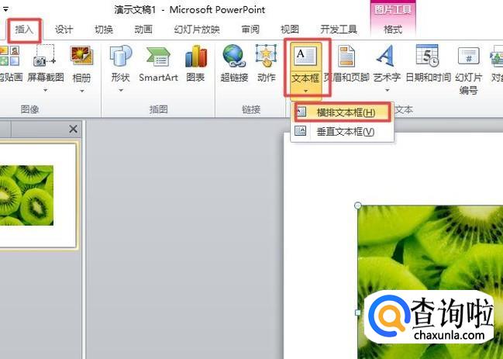Click the picture's top-left resize handle
The width and height of the screenshot is (503, 359).
(x=358, y=205)
